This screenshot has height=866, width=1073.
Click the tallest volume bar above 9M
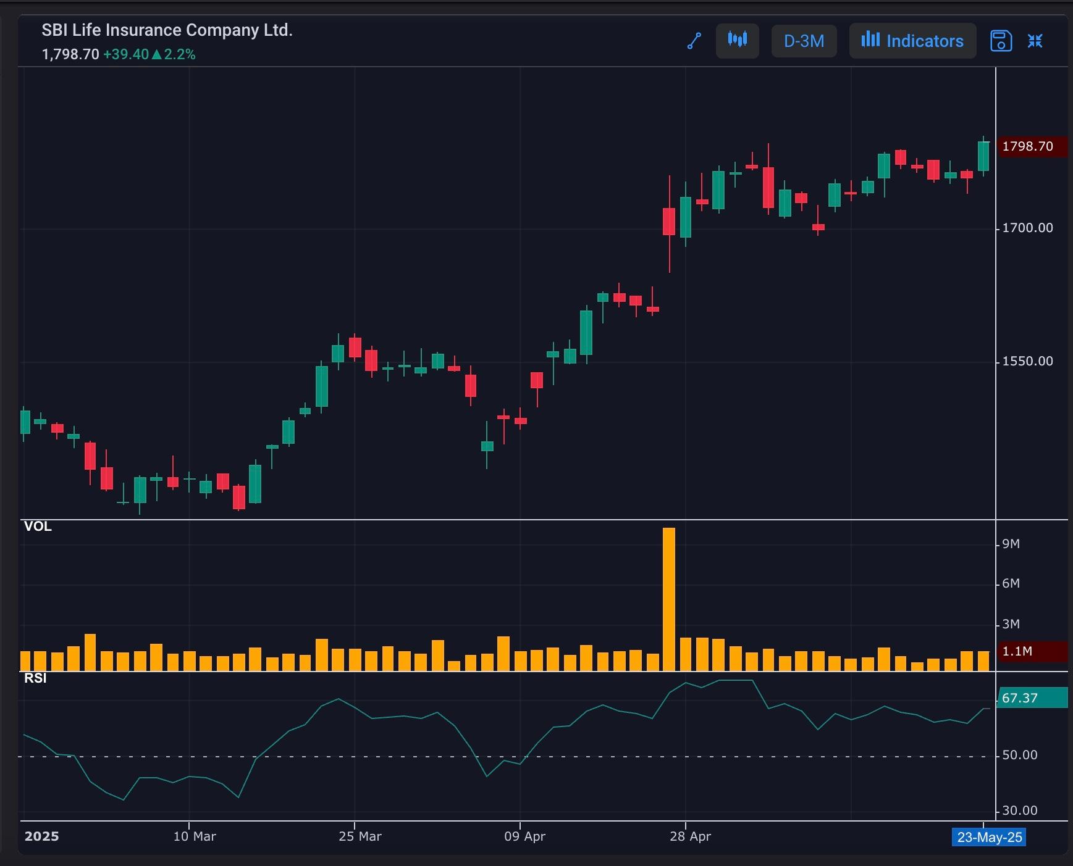click(669, 599)
